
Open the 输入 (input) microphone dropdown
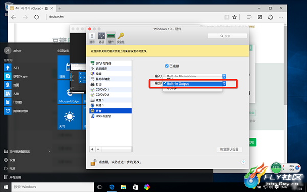195,76
